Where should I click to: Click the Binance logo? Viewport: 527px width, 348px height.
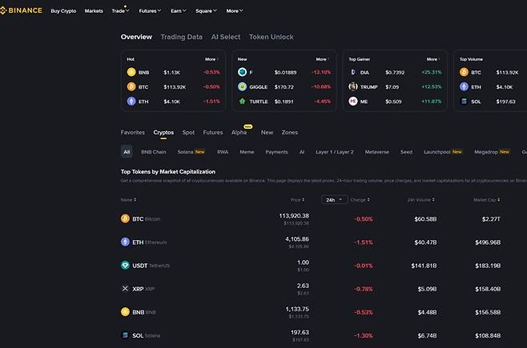pos(22,11)
